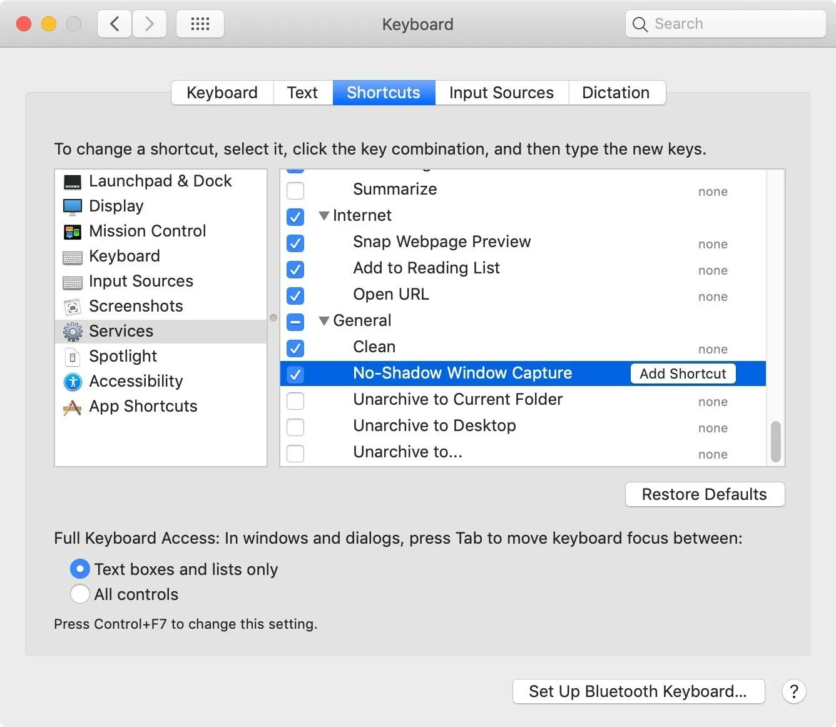Select the Add to Reading List row
This screenshot has height=727, width=836.
pyautogui.click(x=523, y=268)
